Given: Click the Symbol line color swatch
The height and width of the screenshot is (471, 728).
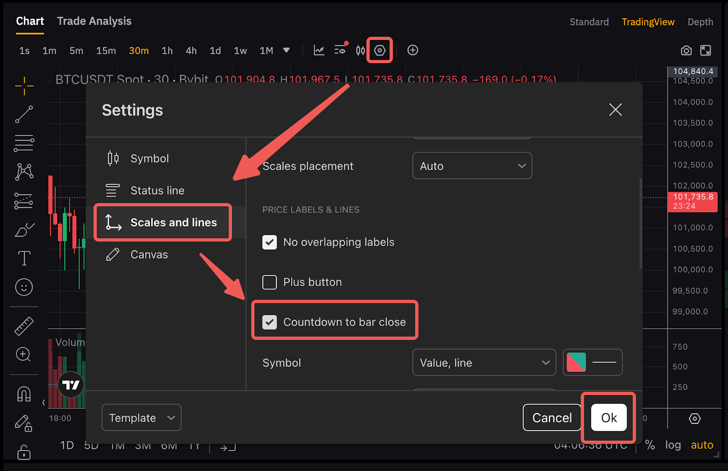Looking at the screenshot, I should (576, 363).
